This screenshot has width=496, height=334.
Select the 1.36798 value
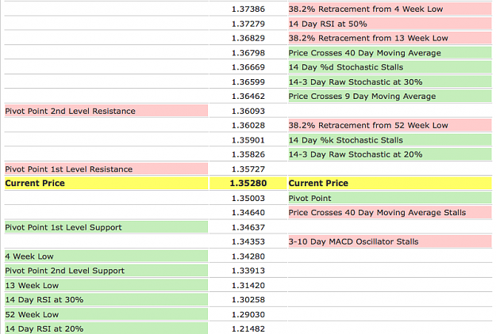click(248, 53)
